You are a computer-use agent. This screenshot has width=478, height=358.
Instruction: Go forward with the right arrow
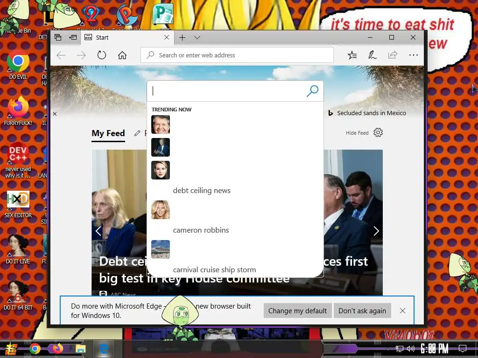pyautogui.click(x=81, y=55)
